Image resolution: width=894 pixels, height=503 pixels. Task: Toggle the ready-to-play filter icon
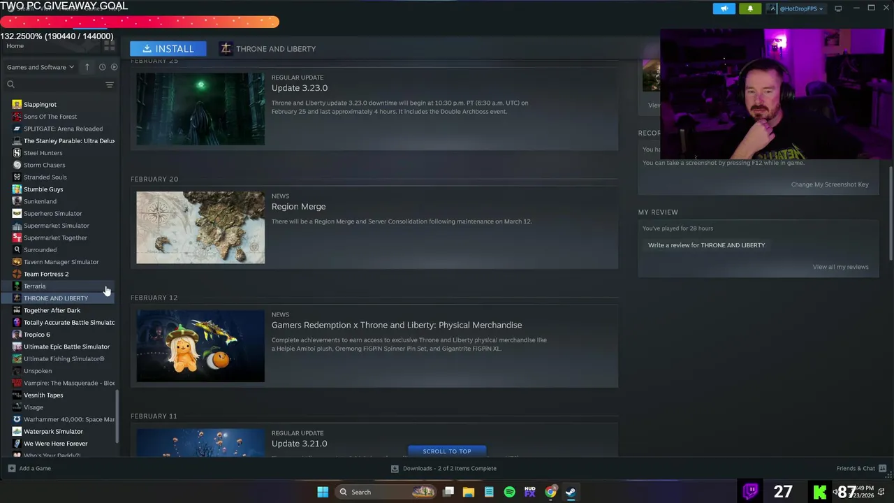click(114, 67)
